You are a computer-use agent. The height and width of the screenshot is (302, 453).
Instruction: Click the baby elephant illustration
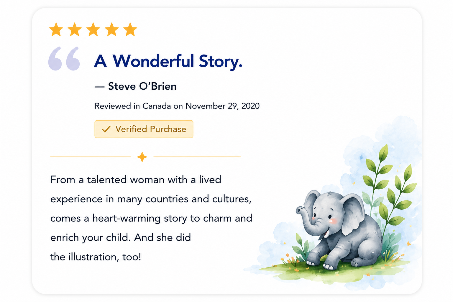(339, 230)
